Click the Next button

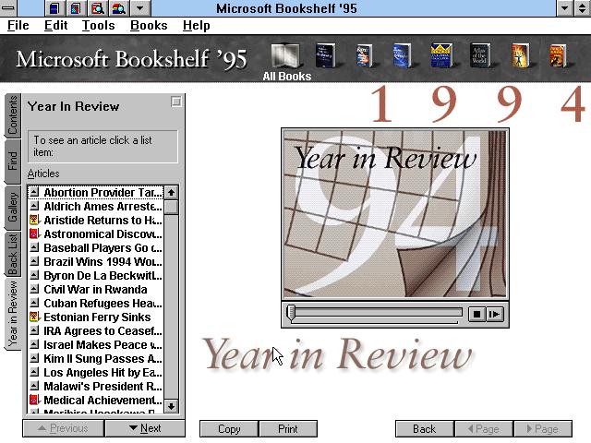(145, 428)
